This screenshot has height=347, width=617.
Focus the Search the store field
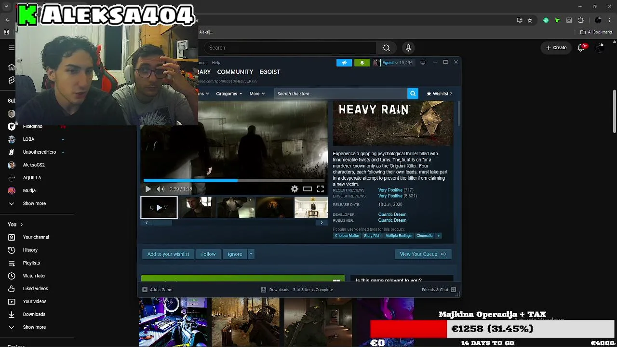(340, 93)
